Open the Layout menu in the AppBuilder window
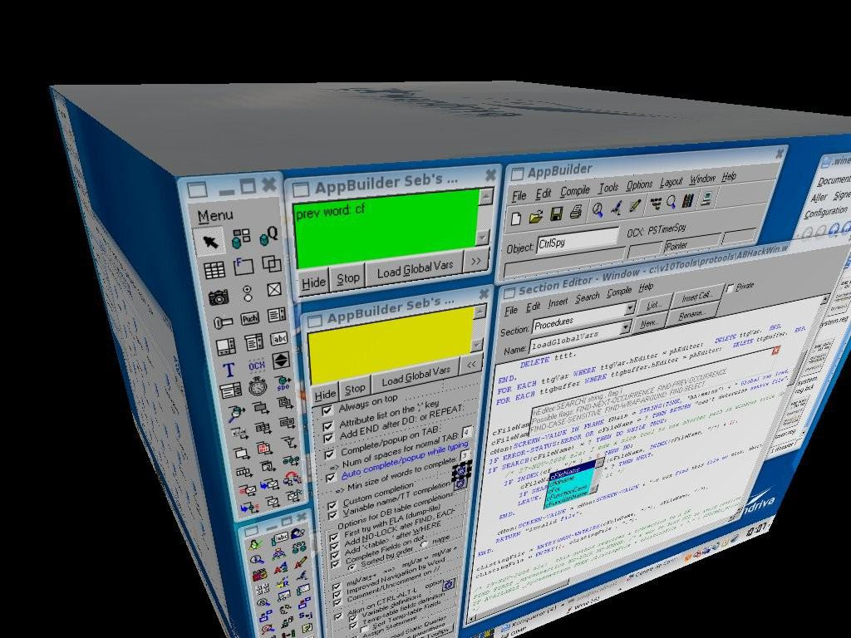This screenshot has width=851, height=638. (x=671, y=182)
